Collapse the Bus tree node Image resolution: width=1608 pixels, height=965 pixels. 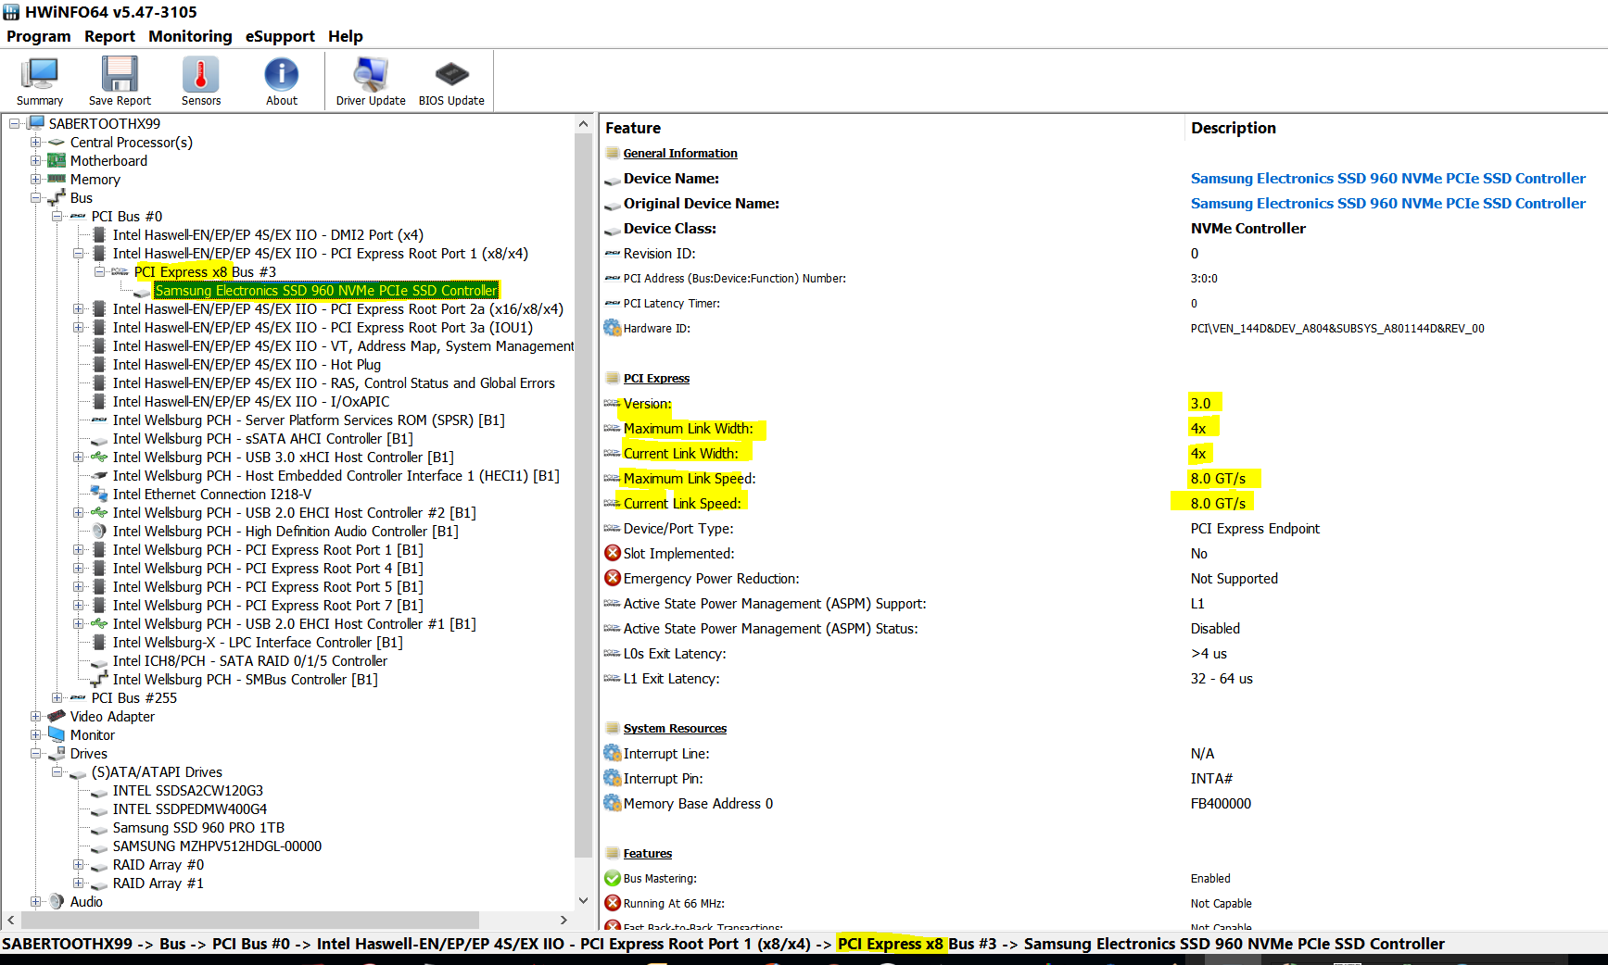coord(35,197)
